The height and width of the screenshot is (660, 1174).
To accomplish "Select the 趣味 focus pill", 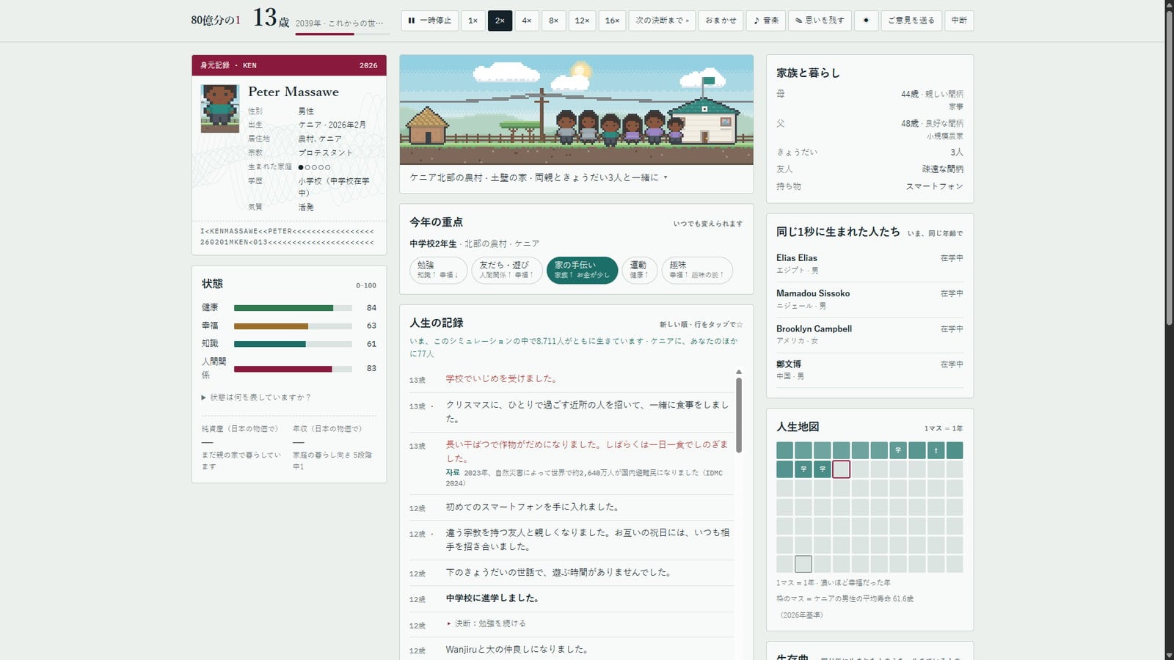I will (696, 270).
